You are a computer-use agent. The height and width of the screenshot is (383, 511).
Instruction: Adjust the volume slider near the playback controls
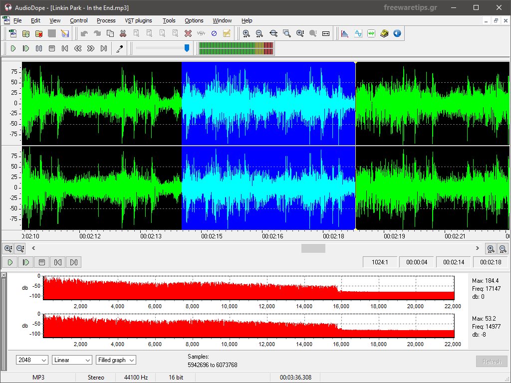[186, 48]
